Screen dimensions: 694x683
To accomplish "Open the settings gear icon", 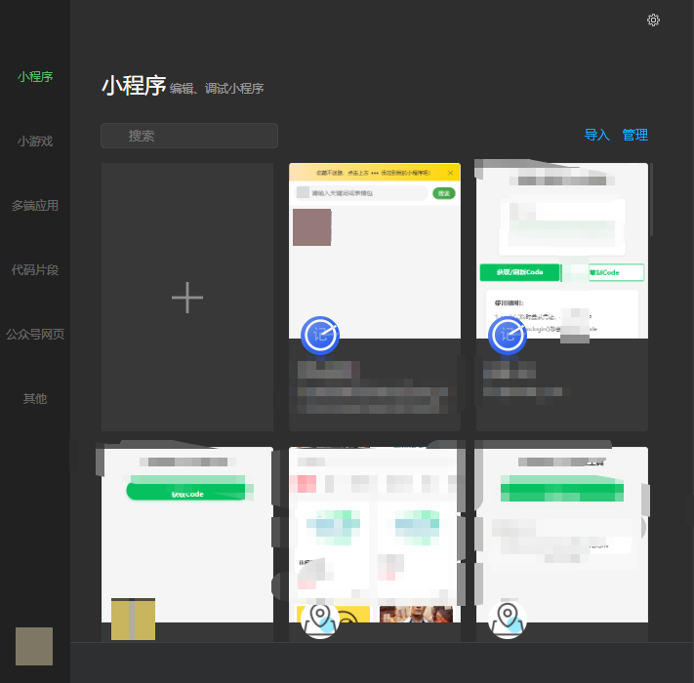I will [653, 20].
